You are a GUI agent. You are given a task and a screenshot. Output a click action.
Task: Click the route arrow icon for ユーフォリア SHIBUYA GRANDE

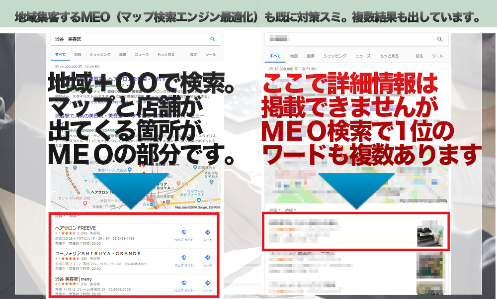tap(207, 258)
